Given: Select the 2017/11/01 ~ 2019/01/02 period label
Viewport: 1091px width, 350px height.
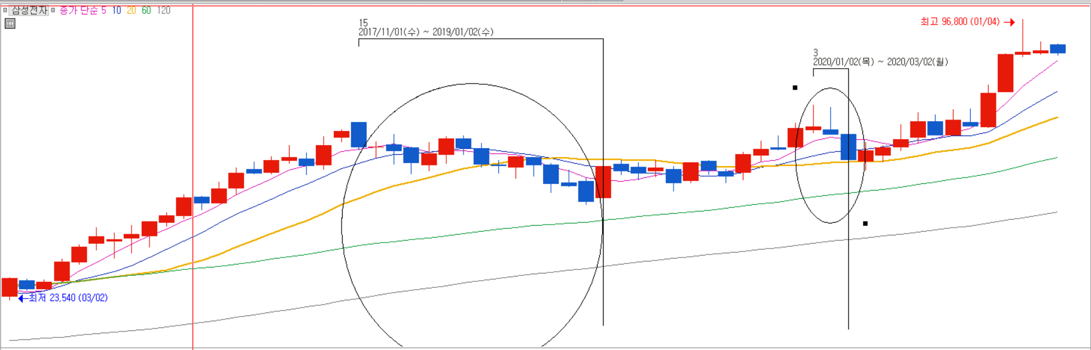Looking at the screenshot, I should click(x=426, y=32).
